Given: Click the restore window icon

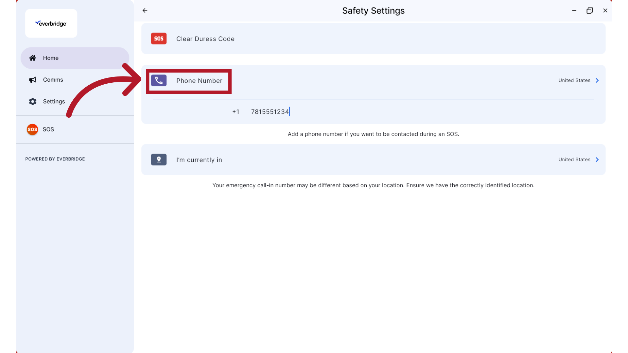Looking at the screenshot, I should click(590, 10).
